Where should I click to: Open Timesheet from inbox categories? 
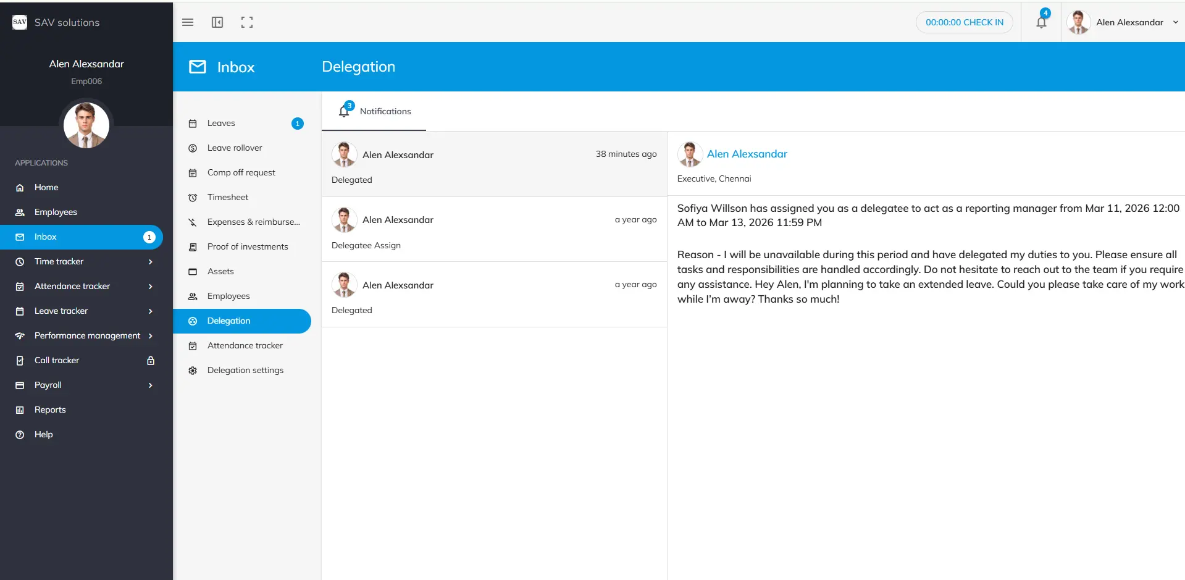[228, 198]
